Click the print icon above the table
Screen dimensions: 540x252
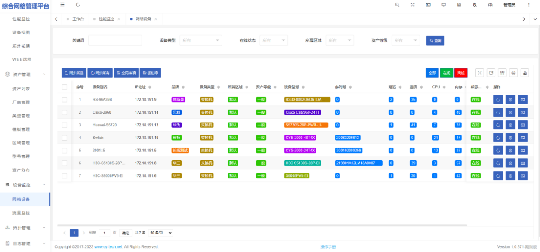coord(513,73)
